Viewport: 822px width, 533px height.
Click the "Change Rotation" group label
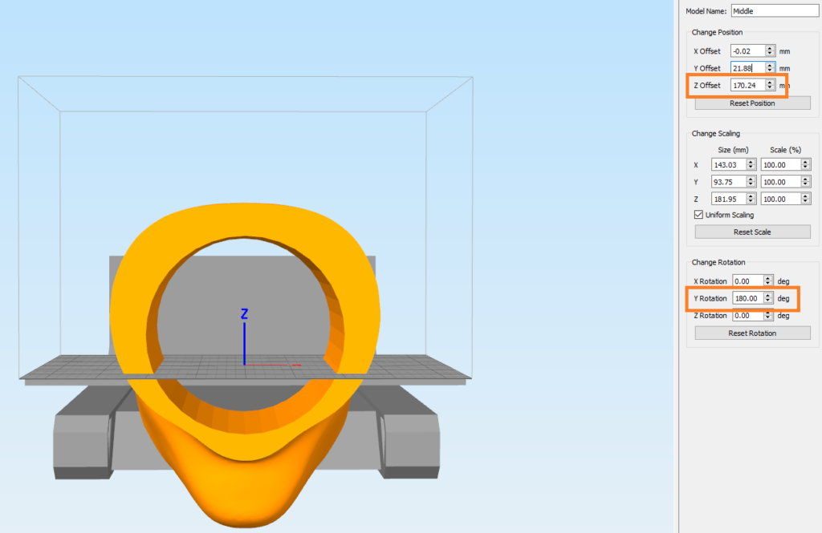pos(718,262)
